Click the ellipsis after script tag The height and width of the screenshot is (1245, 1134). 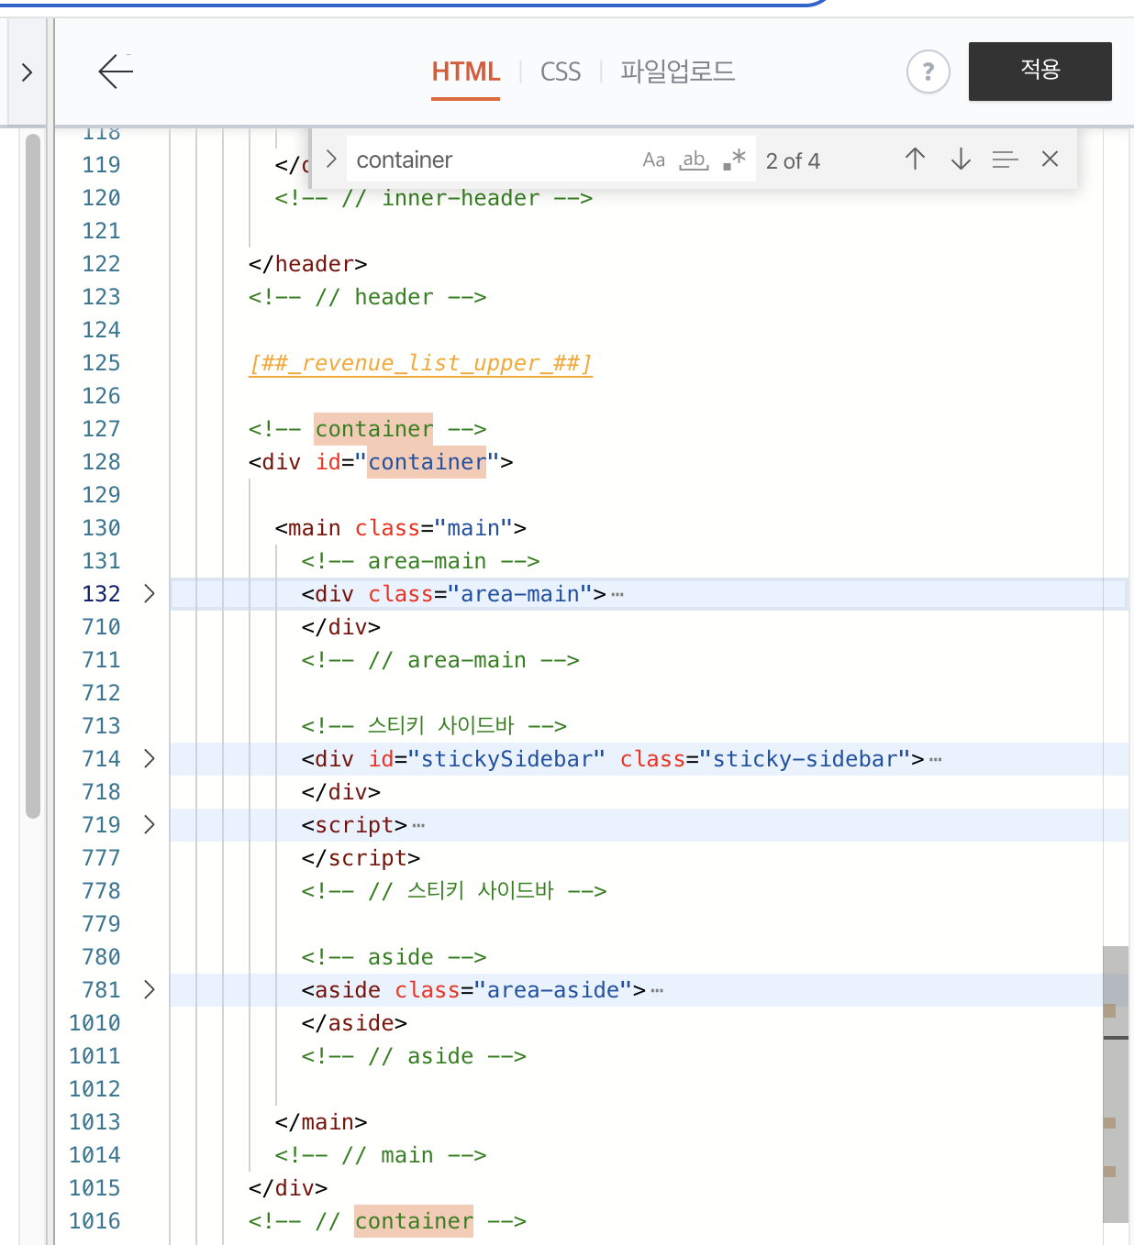[x=418, y=825]
